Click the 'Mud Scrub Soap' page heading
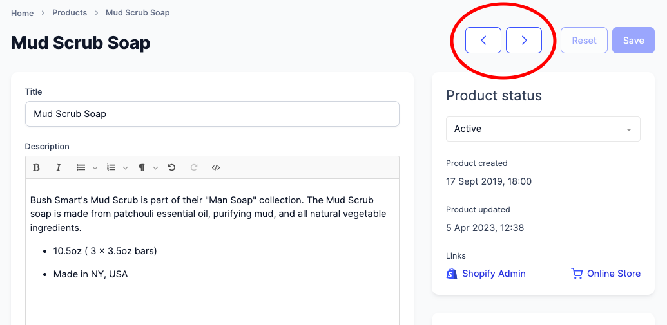Screen dimensions: 667x325 click(81, 43)
